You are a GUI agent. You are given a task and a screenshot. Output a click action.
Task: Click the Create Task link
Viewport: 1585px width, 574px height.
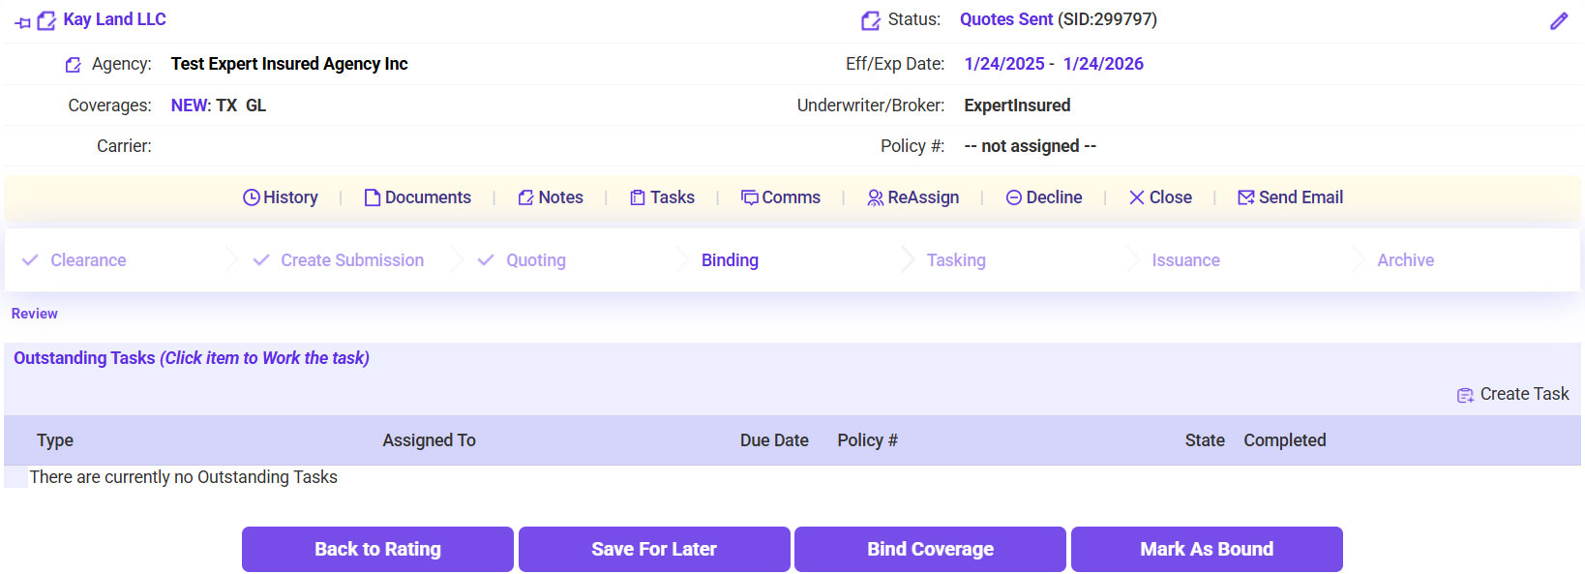coord(1524,394)
